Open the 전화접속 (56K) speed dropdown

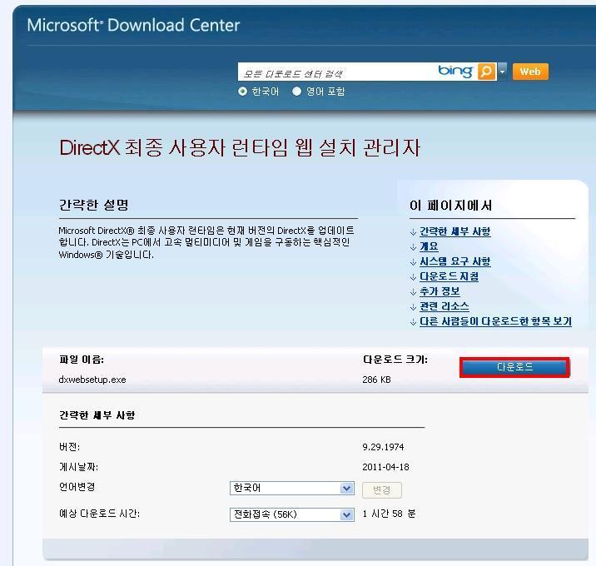292,514
